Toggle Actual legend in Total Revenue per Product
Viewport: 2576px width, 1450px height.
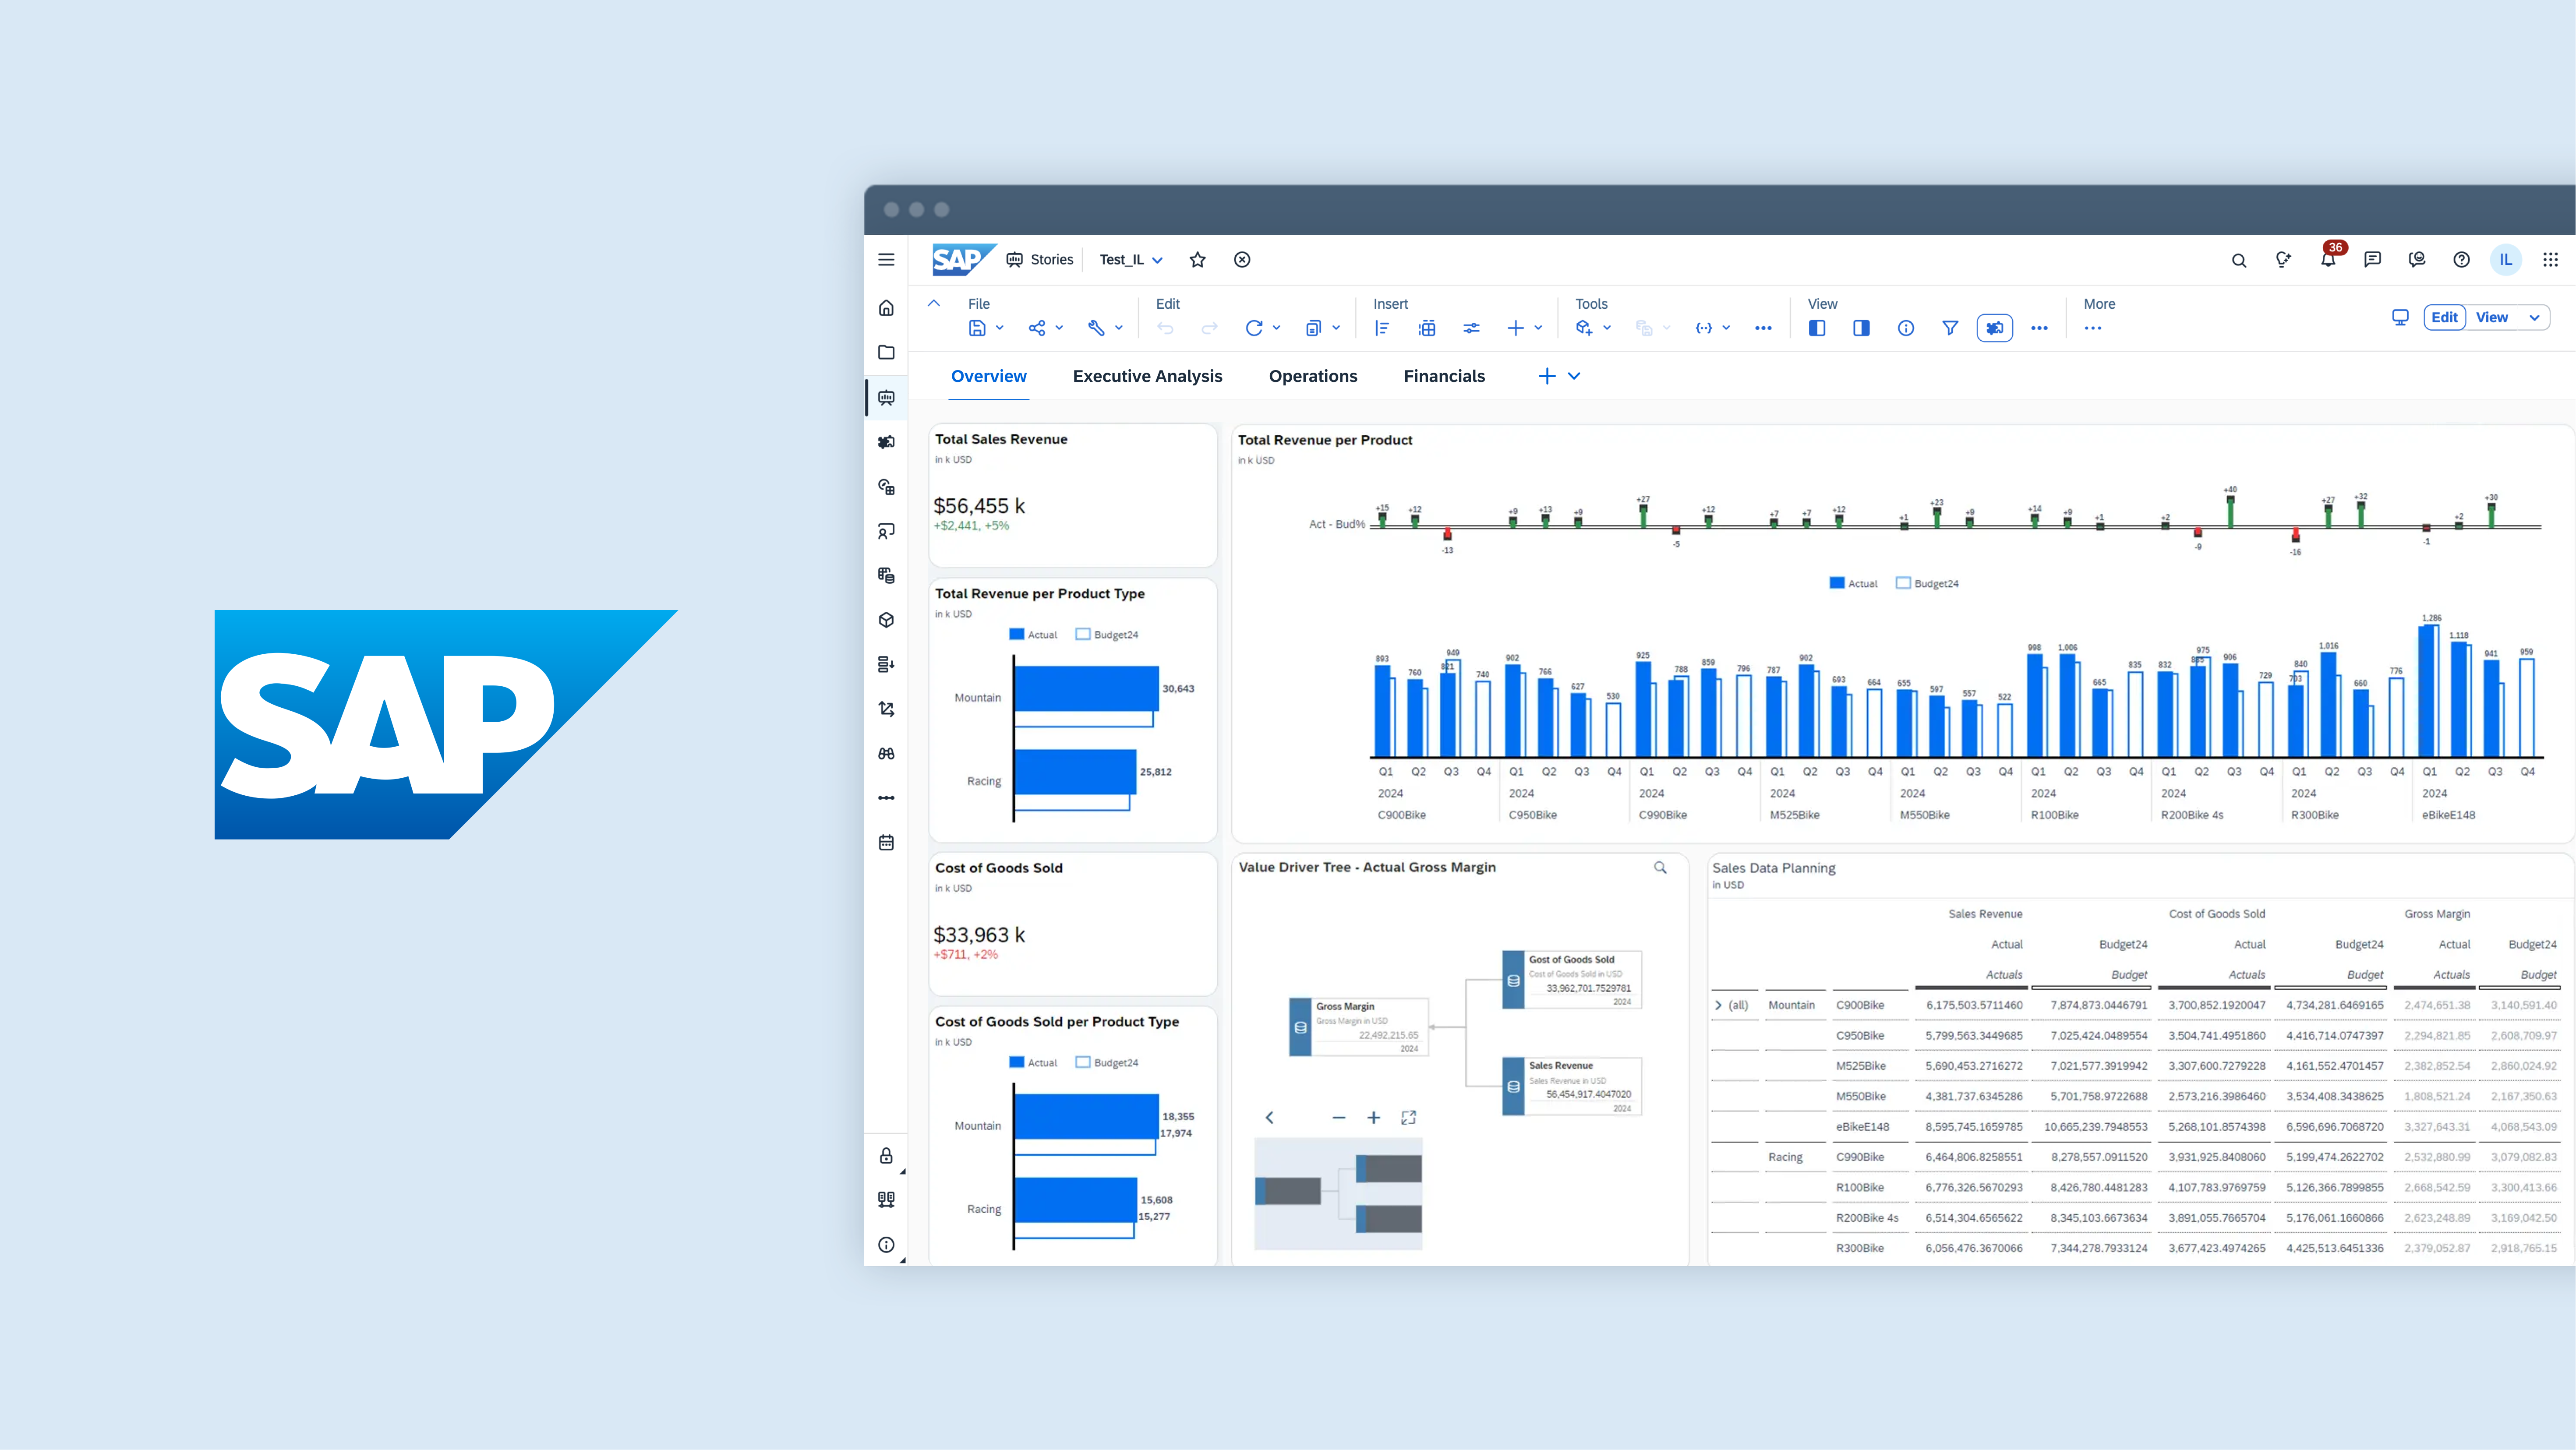click(x=1853, y=583)
